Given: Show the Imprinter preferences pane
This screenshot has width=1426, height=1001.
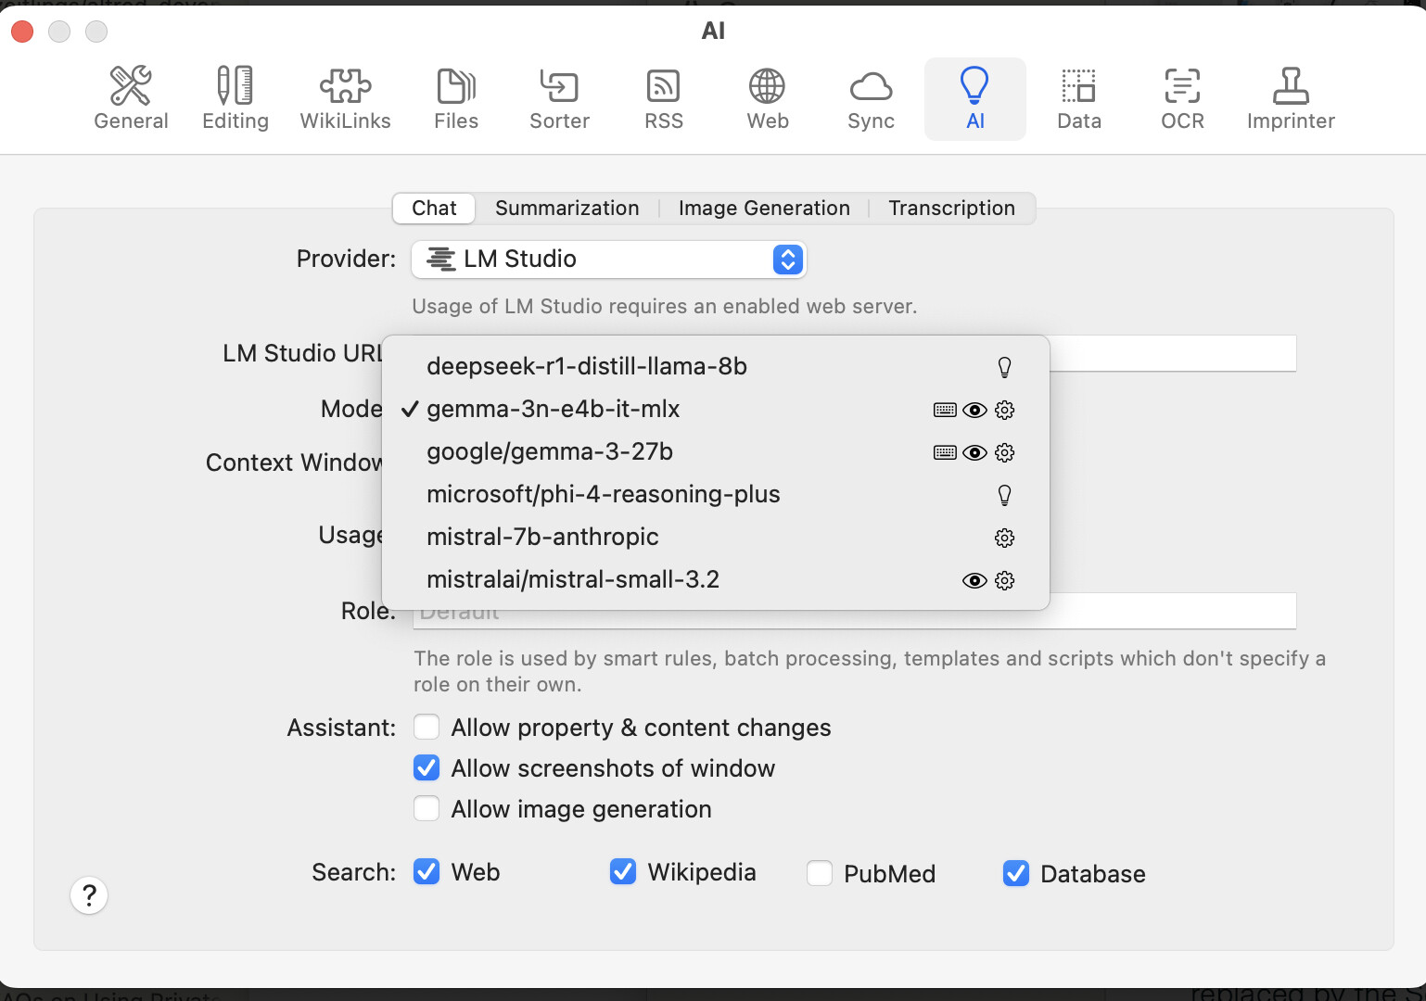Looking at the screenshot, I should coord(1290,98).
